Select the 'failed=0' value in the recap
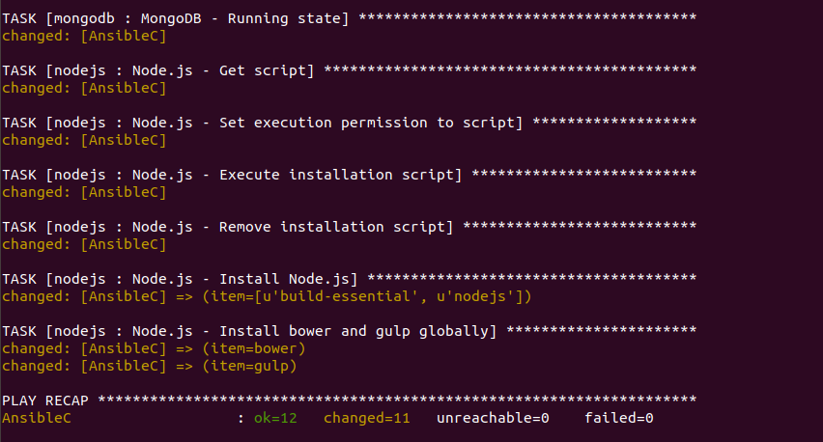Screen dimensions: 823x442 [x=619, y=418]
